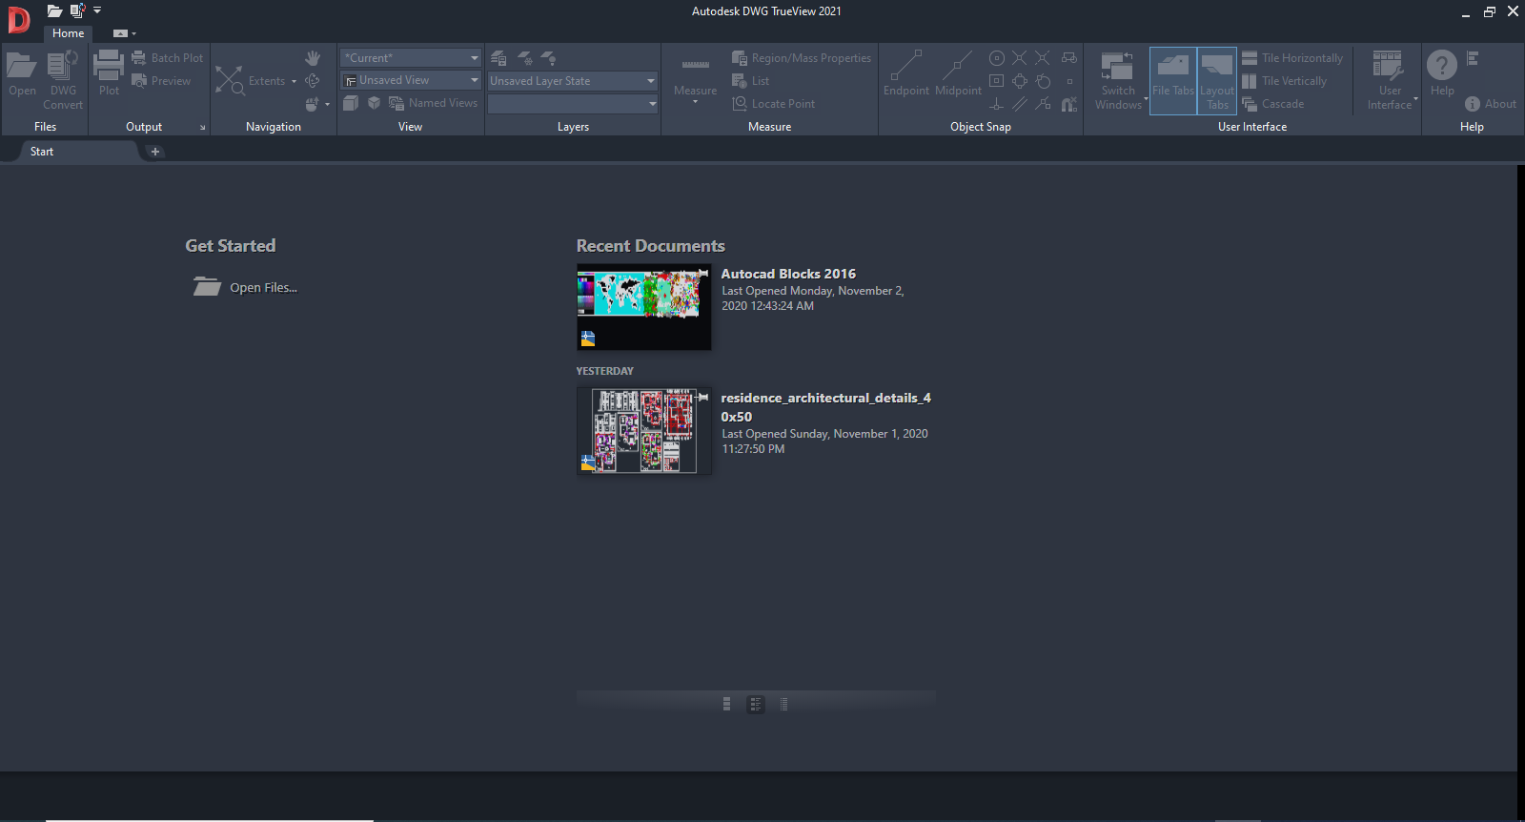This screenshot has height=822, width=1525.
Task: Click the solid box visual style icon
Action: (x=351, y=103)
